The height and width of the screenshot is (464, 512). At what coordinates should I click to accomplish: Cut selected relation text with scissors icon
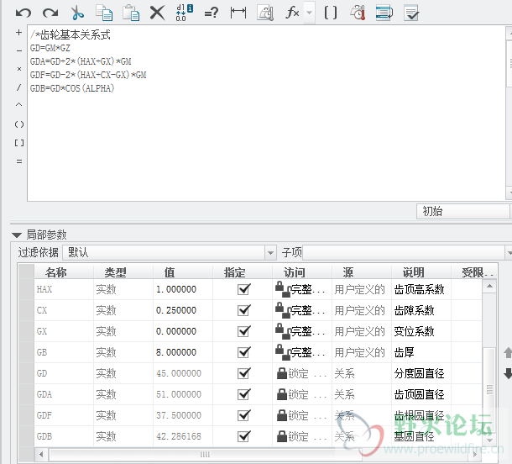pos(77,13)
